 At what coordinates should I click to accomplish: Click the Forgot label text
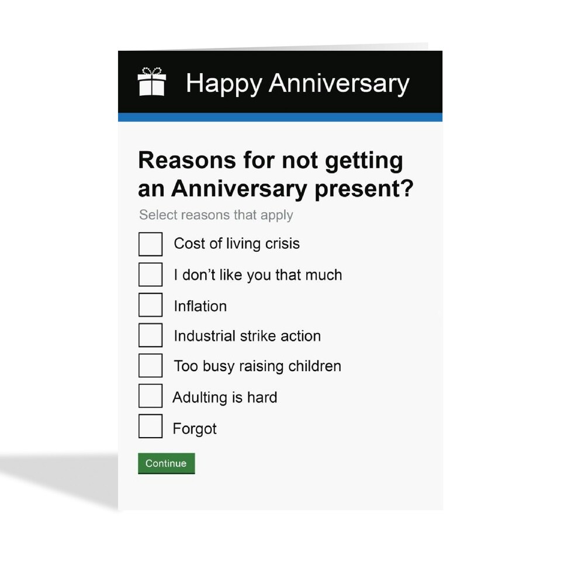coord(195,429)
